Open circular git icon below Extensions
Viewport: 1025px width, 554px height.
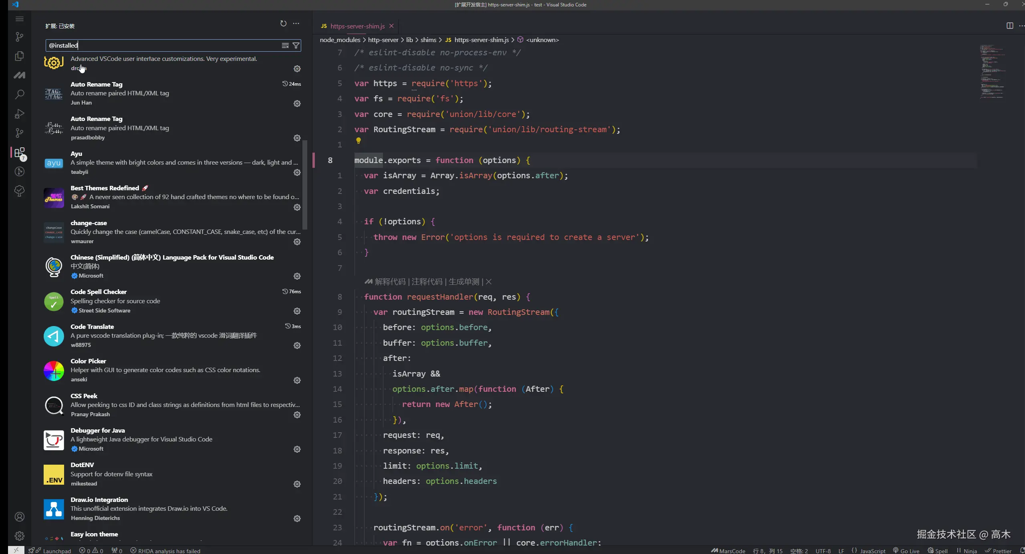(x=19, y=171)
